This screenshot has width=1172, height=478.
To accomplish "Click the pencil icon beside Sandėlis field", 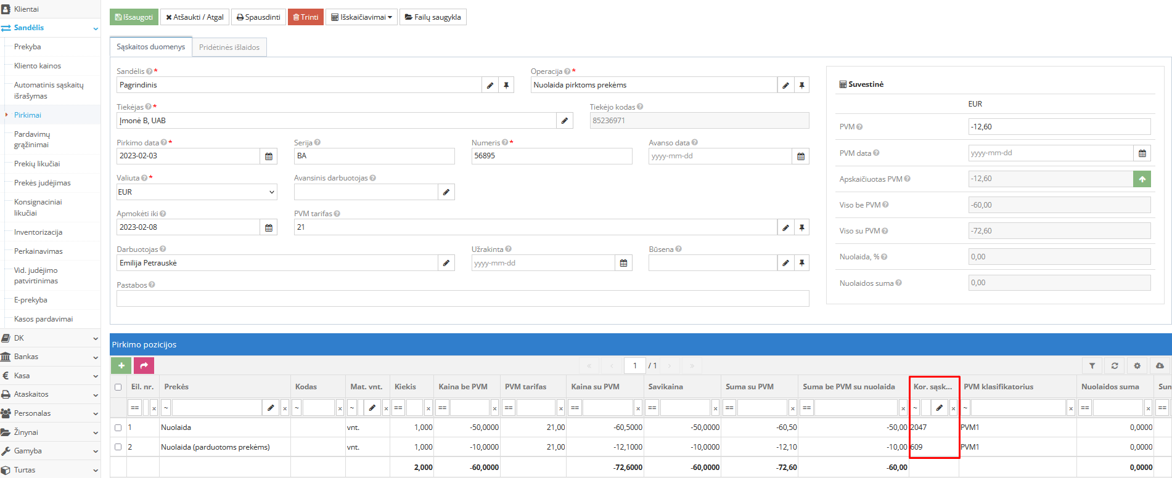I will tap(490, 86).
